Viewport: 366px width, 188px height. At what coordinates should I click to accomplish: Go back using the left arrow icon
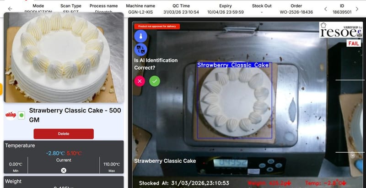tap(10, 9)
